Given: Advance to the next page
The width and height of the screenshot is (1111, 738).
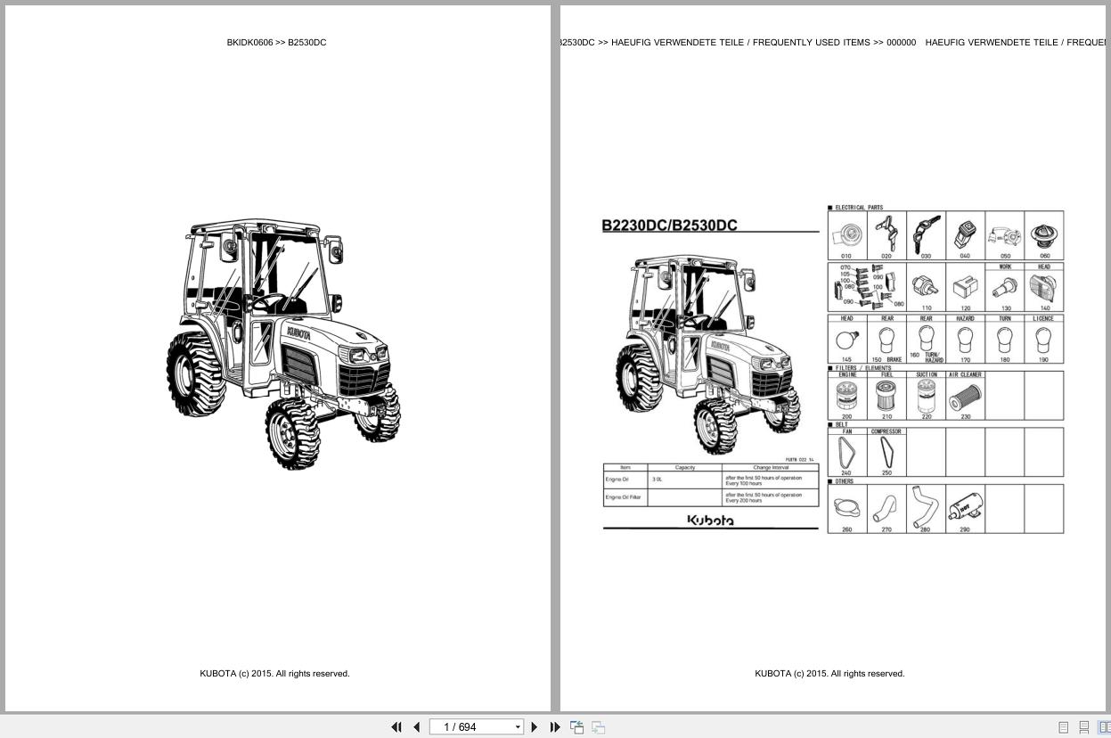Looking at the screenshot, I should (535, 727).
